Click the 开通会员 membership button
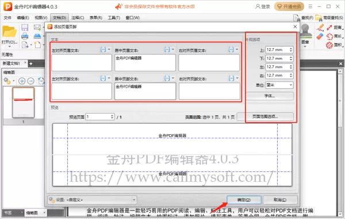Viewport: 345px width, 219px height. (x=289, y=6)
